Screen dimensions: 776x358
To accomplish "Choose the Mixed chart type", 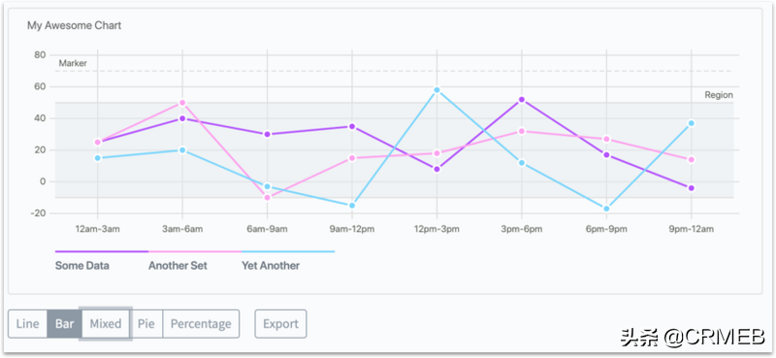I will click(106, 324).
